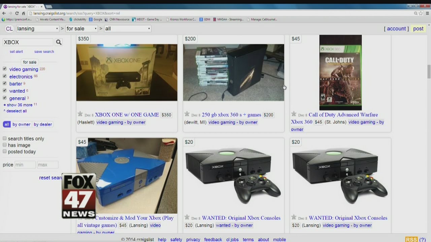Star the $20 wanted - by owner Xbox listing
The image size is (431, 242).
tap(187, 217)
